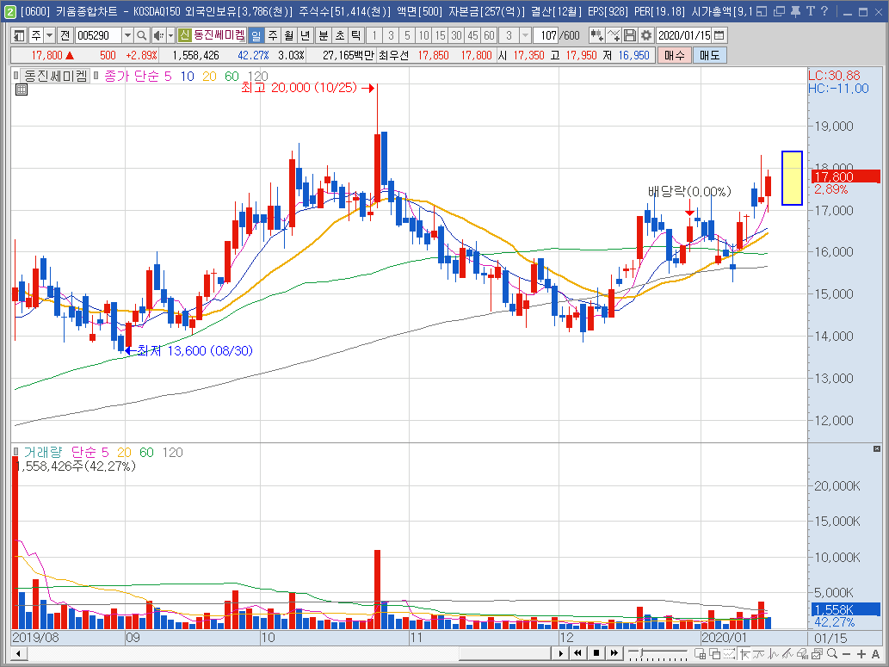Toggle the left sidebar panel icon
Image resolution: width=889 pixels, height=667 pixels.
click(19, 35)
